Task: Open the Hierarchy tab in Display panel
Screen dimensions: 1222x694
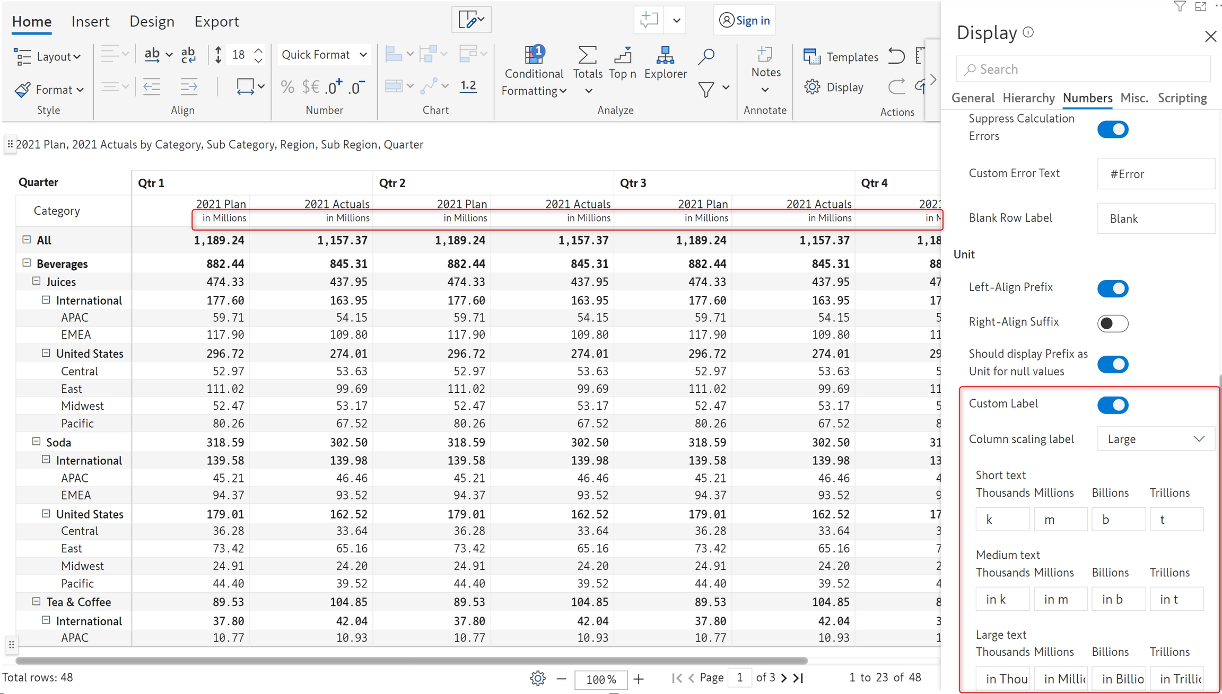Action: coord(1028,98)
